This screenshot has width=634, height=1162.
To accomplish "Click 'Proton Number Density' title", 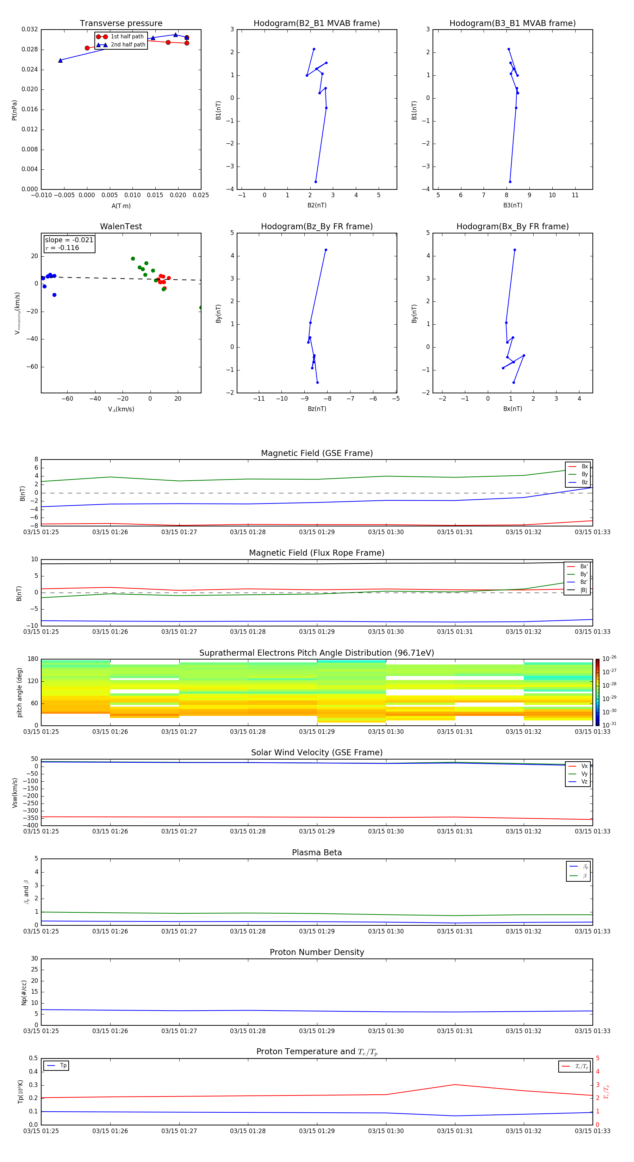I will pos(317,952).
